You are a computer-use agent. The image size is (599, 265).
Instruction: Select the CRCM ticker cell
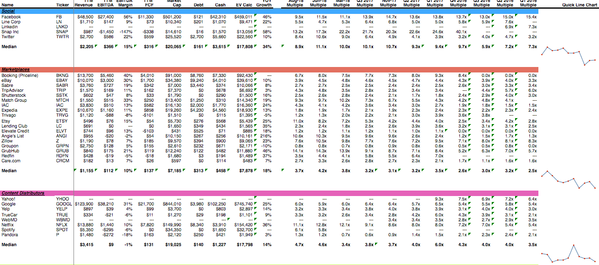point(63,161)
